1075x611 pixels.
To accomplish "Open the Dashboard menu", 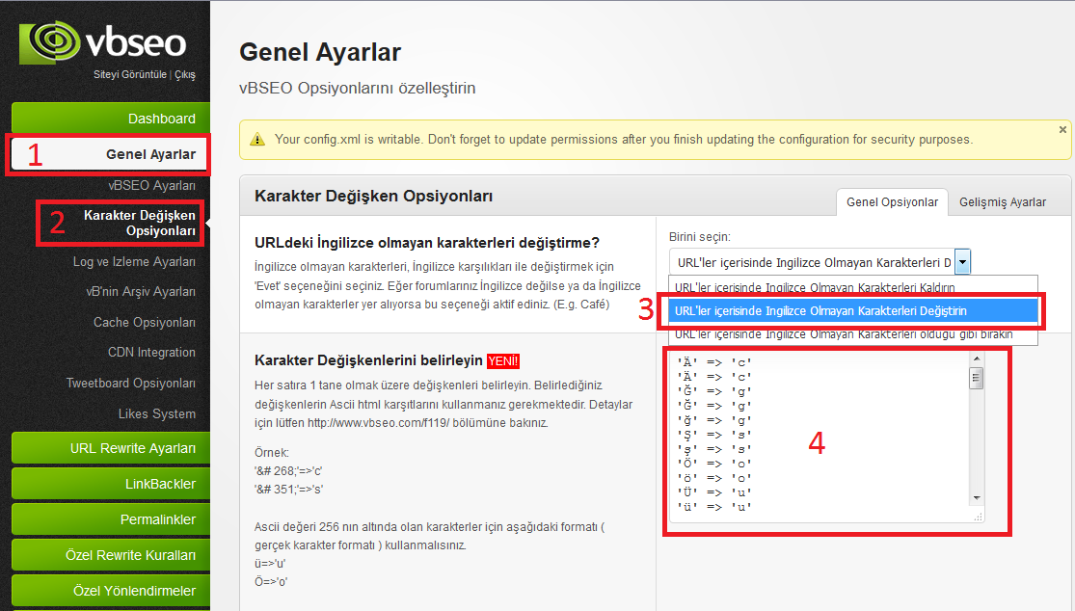I will (111, 119).
